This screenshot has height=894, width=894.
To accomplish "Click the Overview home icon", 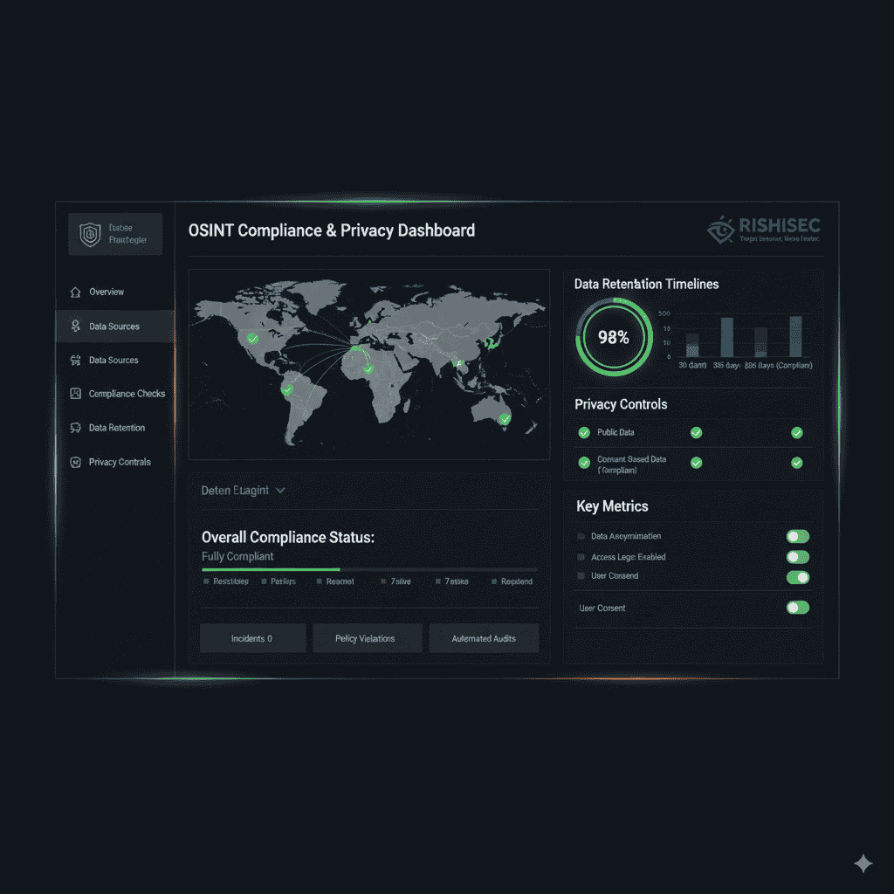I will 75,292.
